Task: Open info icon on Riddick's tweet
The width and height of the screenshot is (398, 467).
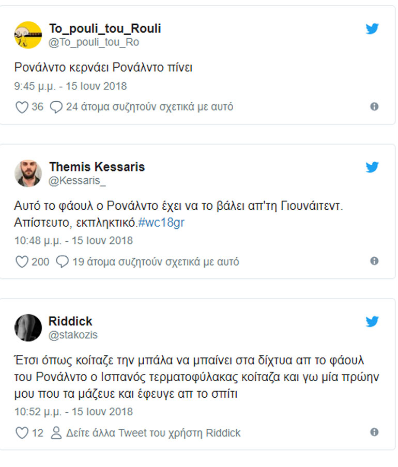Action: tap(374, 432)
